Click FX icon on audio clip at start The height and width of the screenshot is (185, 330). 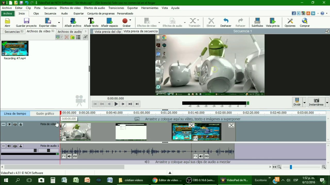click(x=64, y=156)
